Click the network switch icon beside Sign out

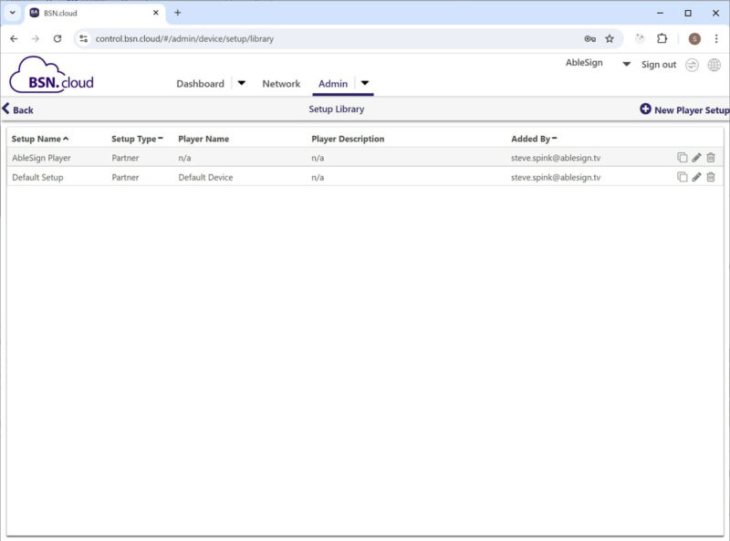[692, 65]
